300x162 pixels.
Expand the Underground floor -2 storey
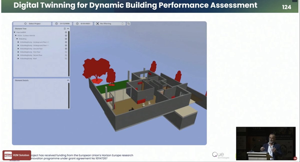(x=18, y=42)
